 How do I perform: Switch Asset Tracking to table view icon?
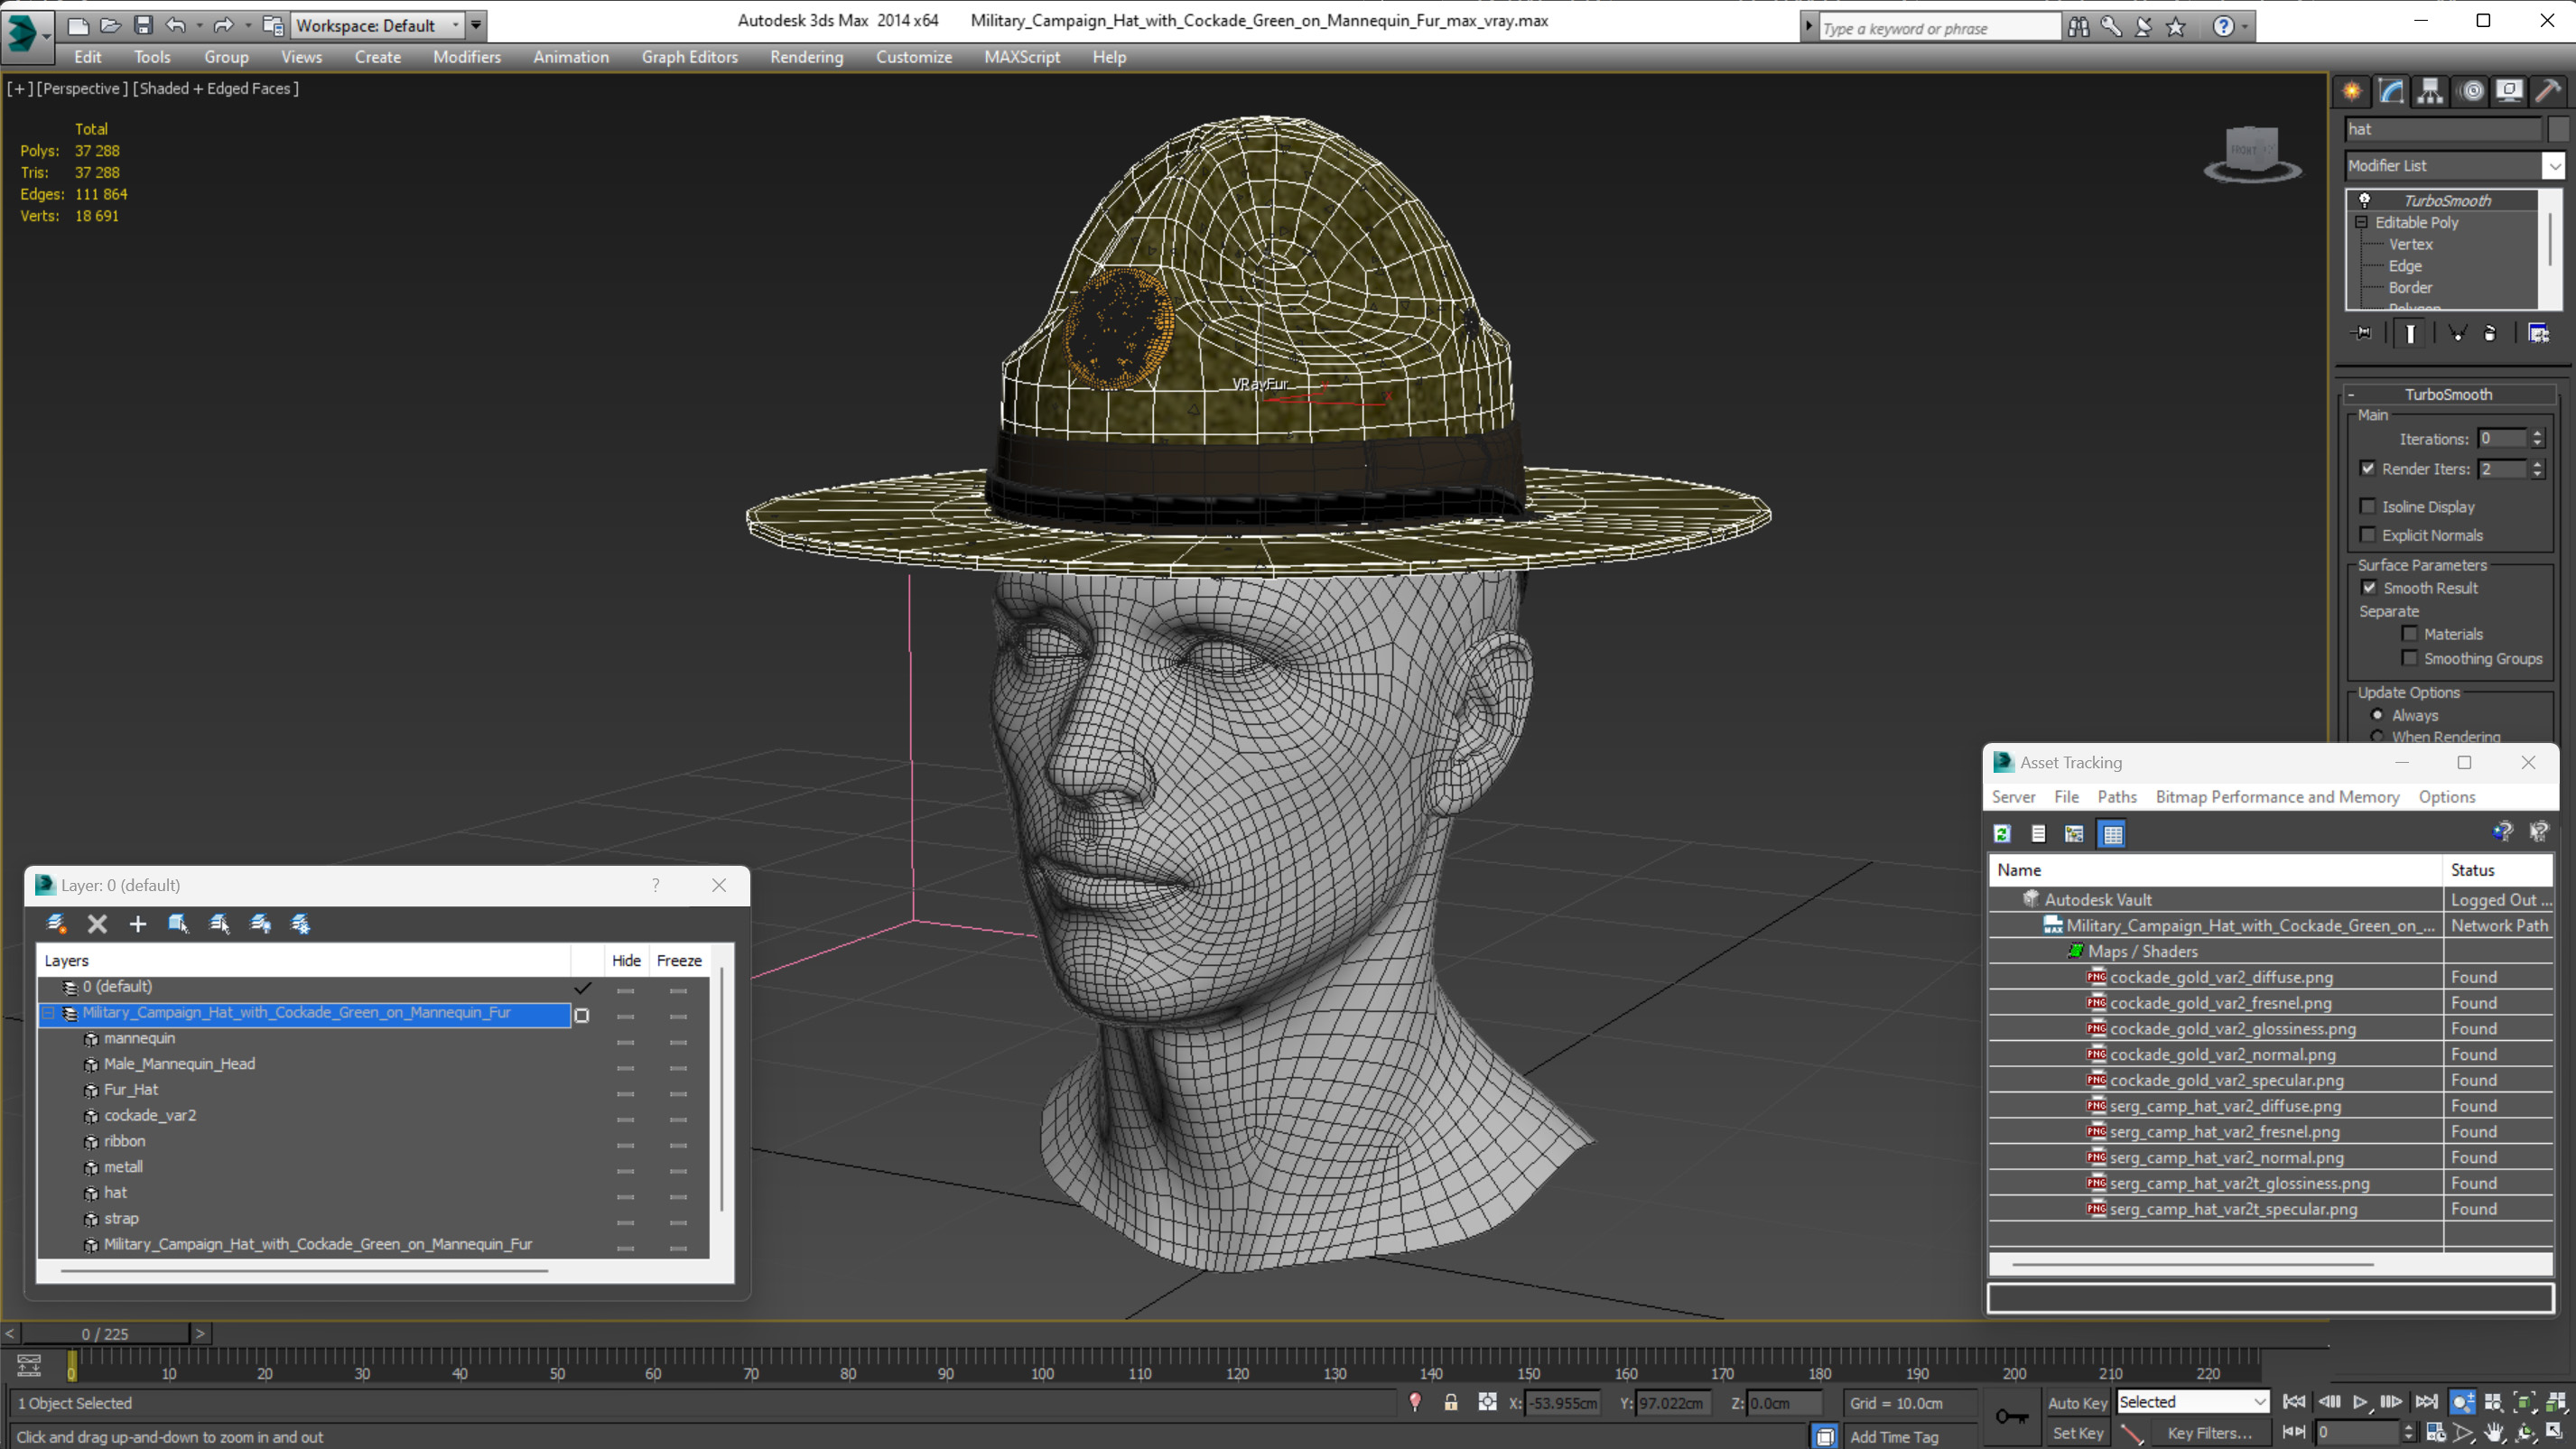pyautogui.click(x=2112, y=833)
